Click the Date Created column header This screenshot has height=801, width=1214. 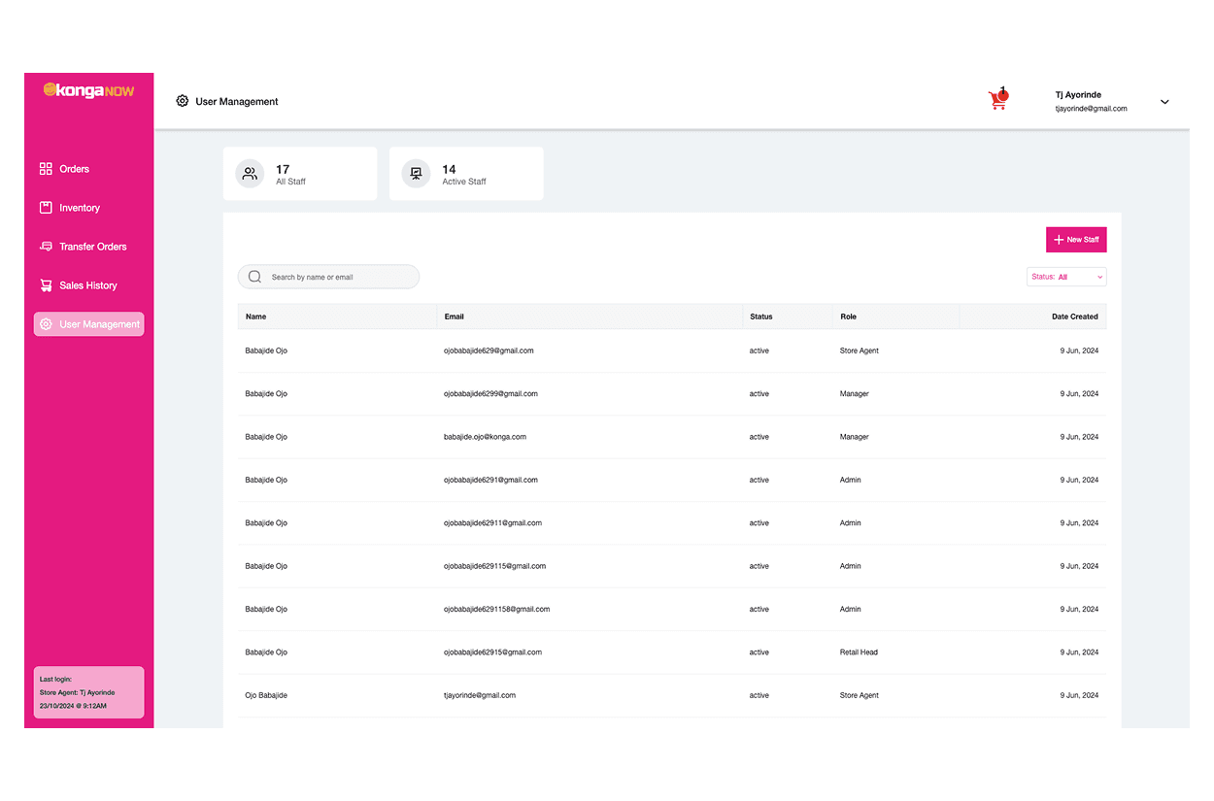coord(1074,317)
